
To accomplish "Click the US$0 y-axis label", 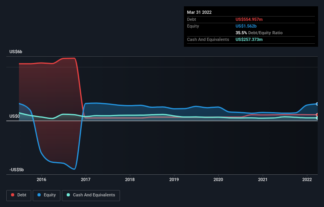I will click(x=15, y=116).
